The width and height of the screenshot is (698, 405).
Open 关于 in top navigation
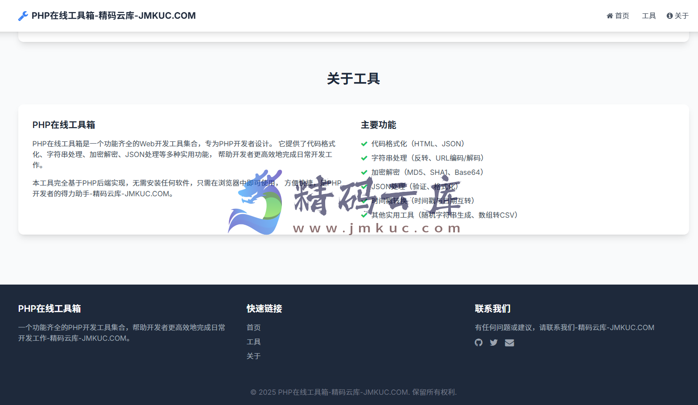click(677, 16)
